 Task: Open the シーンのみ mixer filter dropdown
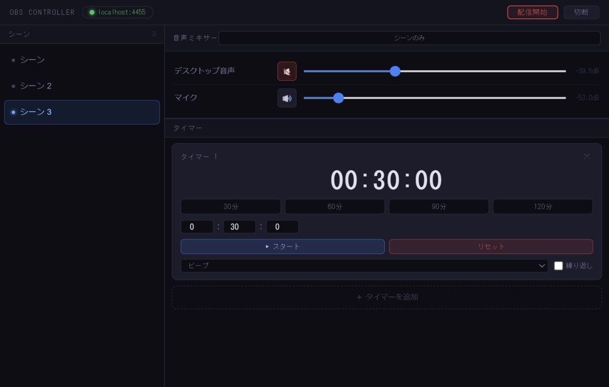pos(409,38)
